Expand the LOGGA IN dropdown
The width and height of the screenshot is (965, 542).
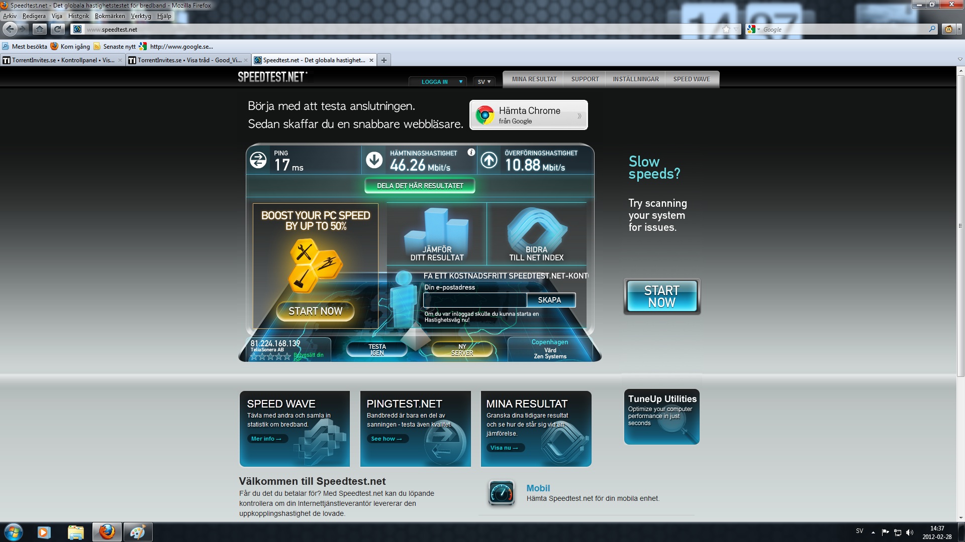click(x=438, y=81)
